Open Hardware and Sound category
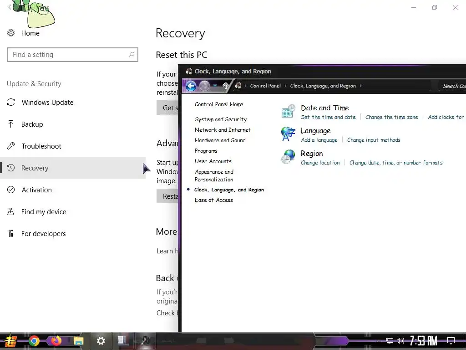This screenshot has width=466, height=350. [x=220, y=140]
